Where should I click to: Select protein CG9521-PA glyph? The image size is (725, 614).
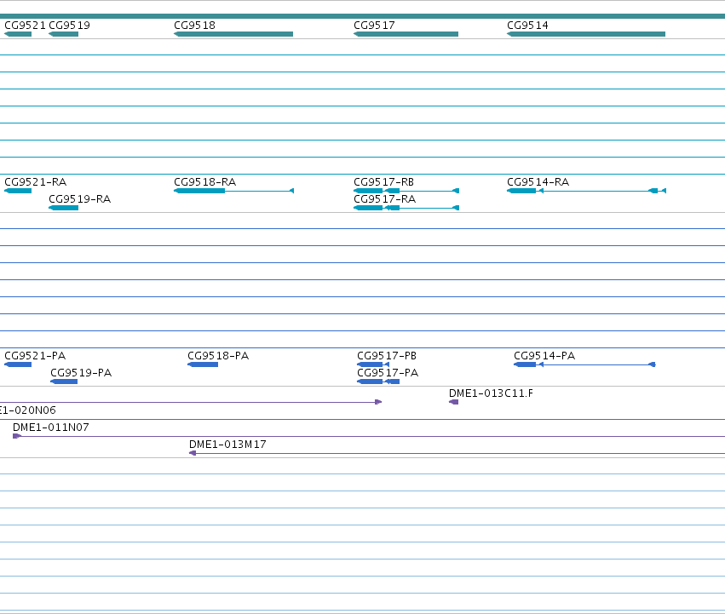[x=18, y=364]
